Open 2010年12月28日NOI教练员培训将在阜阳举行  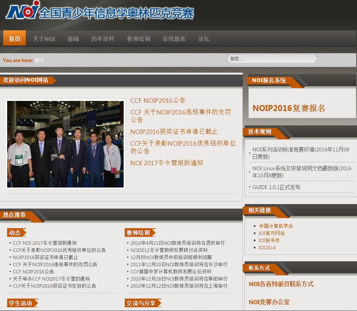[179, 279]
